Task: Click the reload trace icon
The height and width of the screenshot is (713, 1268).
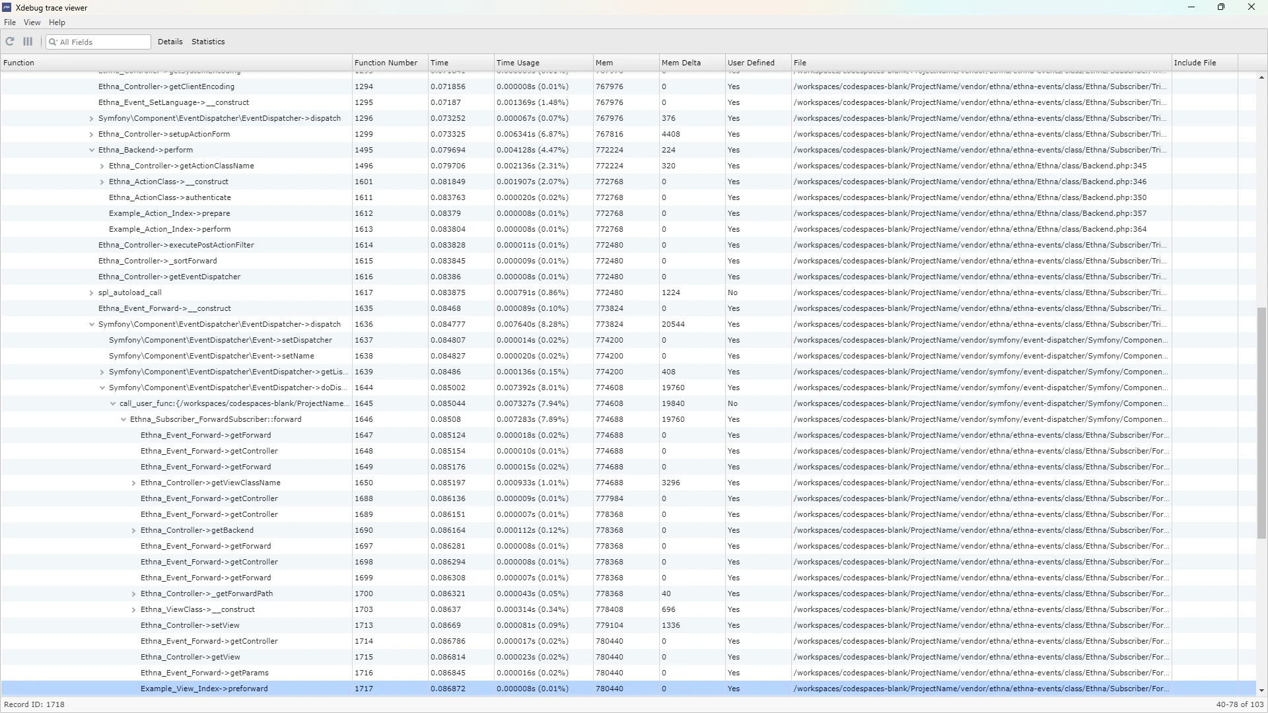Action: [x=10, y=42]
